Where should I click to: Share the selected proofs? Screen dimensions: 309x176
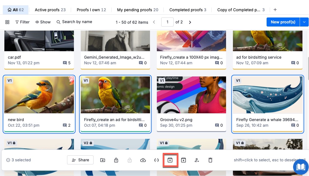(x=80, y=160)
